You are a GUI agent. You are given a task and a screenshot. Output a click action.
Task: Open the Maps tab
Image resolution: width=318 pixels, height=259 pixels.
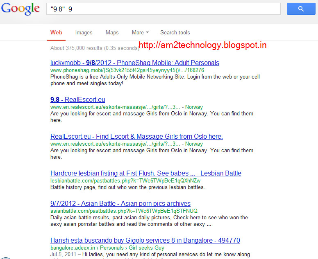click(112, 33)
